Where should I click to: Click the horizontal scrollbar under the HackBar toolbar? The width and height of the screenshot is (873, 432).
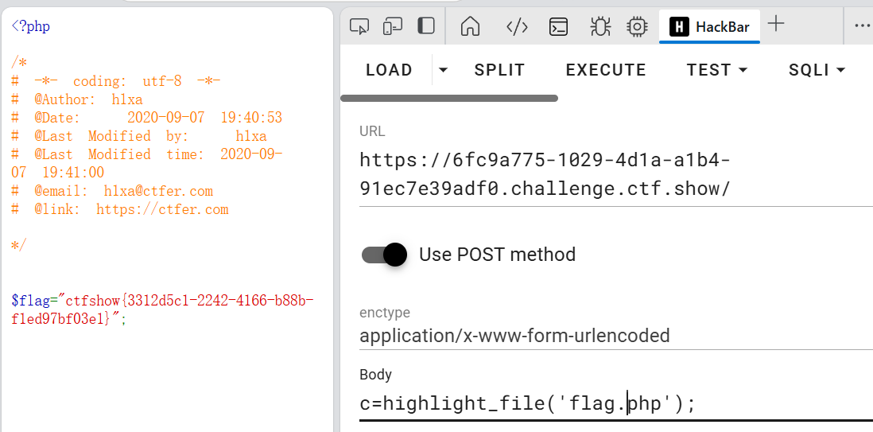click(449, 99)
